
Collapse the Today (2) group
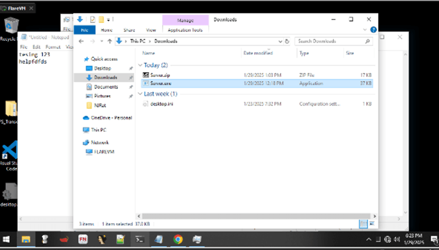[x=141, y=65]
